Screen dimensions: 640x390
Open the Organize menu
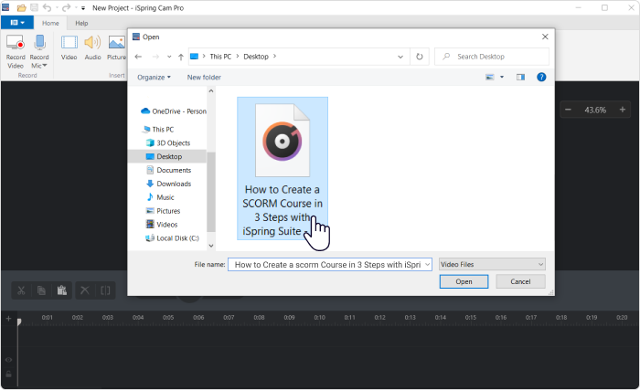pos(154,78)
